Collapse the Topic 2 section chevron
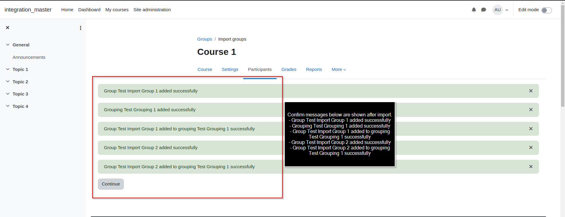565x217 pixels. click(x=8, y=82)
